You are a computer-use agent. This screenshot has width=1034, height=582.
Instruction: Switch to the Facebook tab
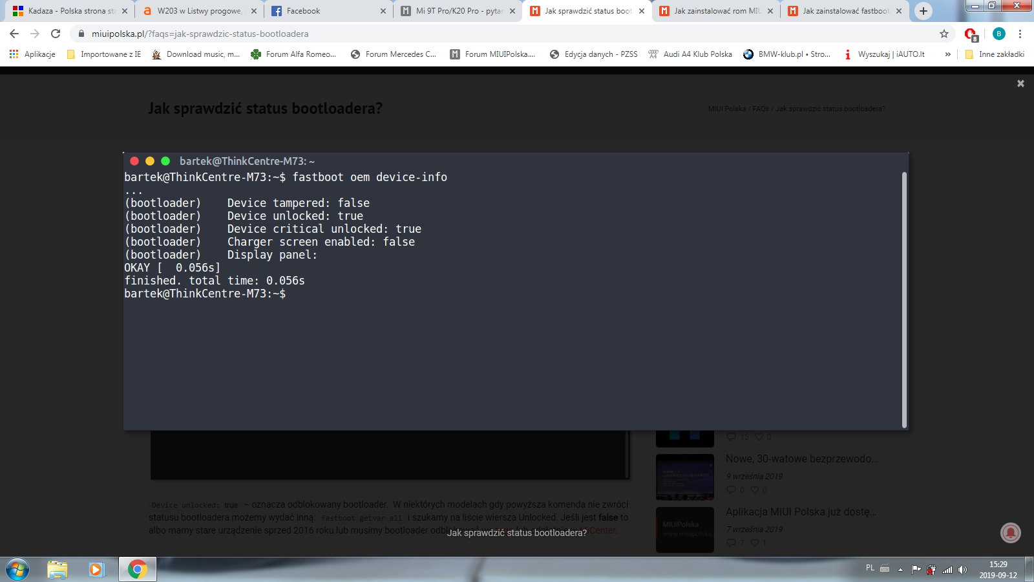coord(326,11)
